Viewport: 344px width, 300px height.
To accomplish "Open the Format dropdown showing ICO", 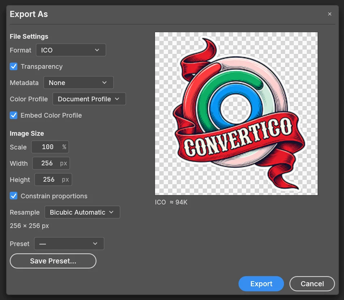I will tap(71, 50).
